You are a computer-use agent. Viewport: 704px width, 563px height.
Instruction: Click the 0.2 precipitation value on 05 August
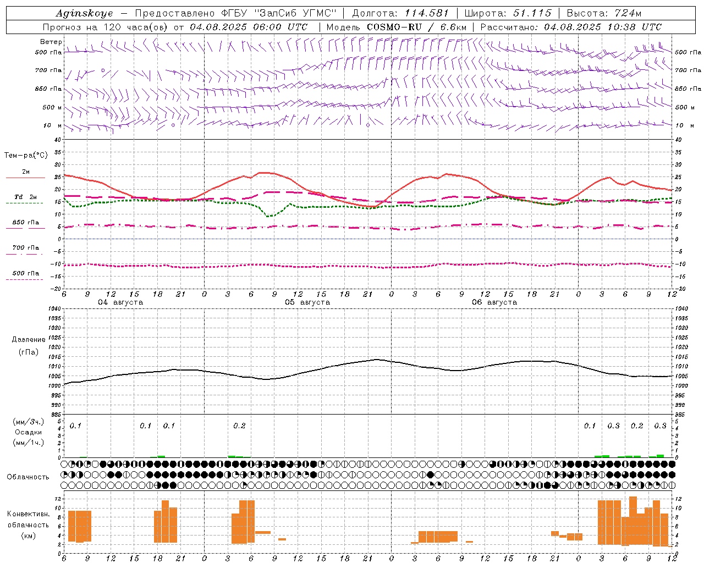239,426
